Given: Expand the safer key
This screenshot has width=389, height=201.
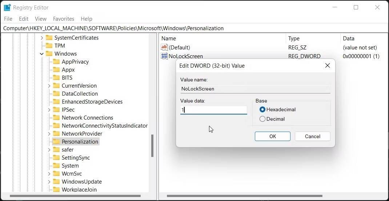Looking at the screenshot, I should coord(49,150).
